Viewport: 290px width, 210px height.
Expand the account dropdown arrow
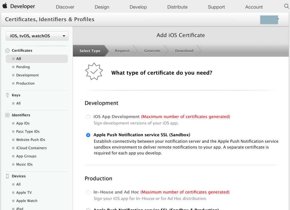point(278,19)
